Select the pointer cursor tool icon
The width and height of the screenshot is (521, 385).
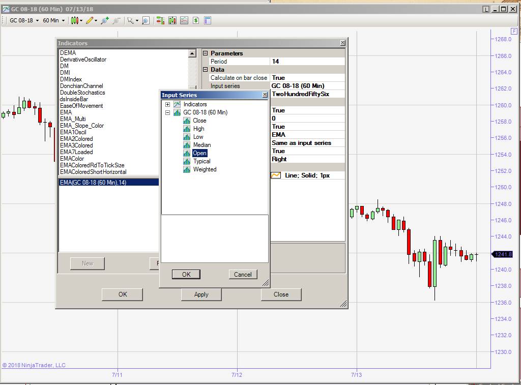tap(130, 20)
